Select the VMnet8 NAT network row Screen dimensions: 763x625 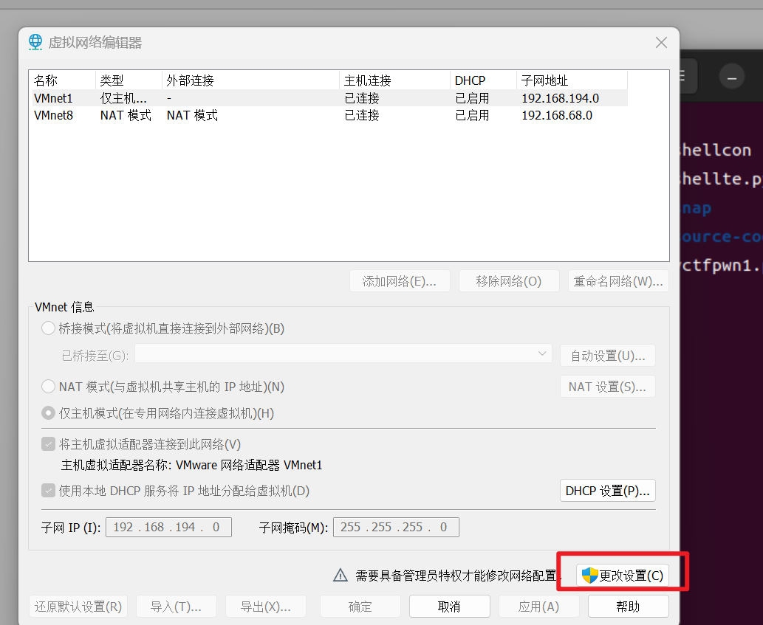(x=330, y=115)
